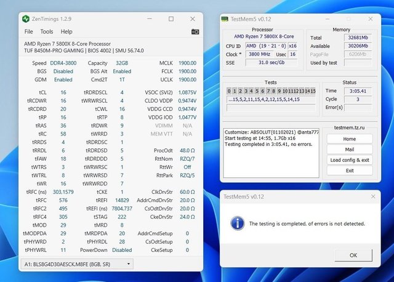
Task: Click the Mail button in TestMem5
Action: pos(349,150)
